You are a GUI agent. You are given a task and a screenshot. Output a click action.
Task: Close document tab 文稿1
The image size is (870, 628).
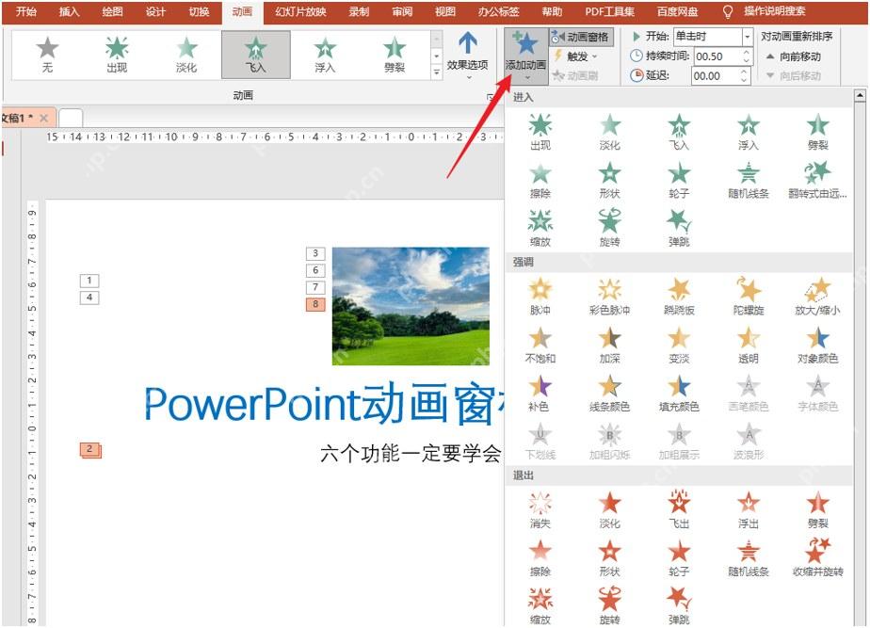[x=43, y=118]
